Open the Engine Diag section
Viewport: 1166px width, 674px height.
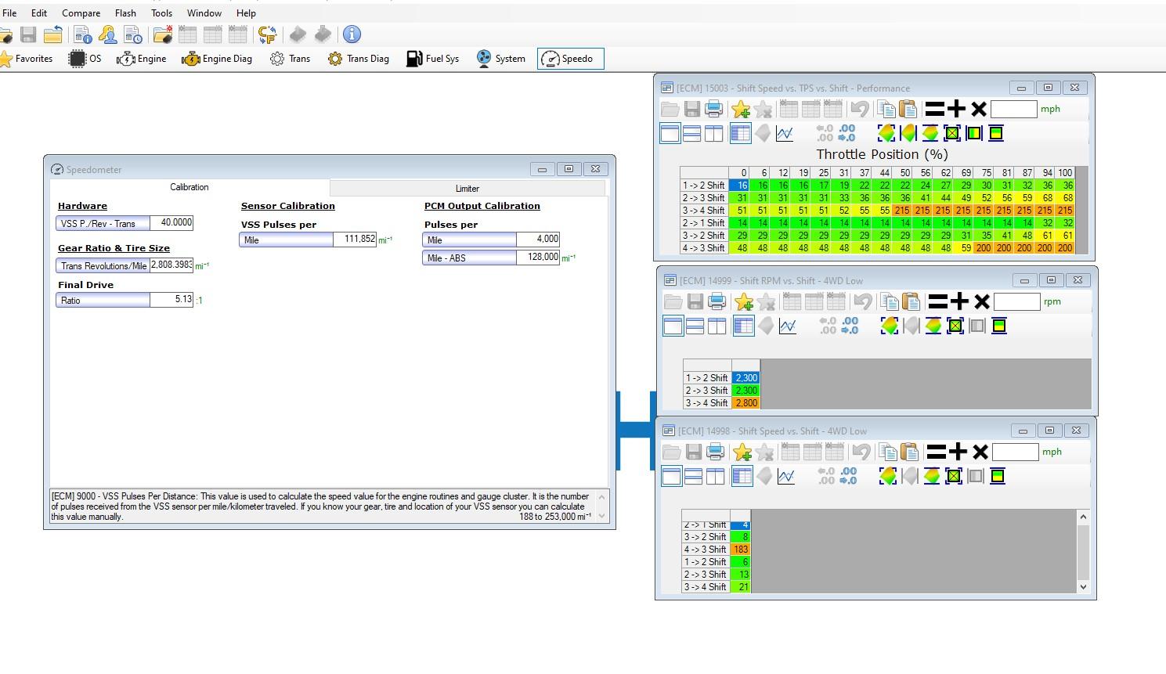pyautogui.click(x=217, y=59)
